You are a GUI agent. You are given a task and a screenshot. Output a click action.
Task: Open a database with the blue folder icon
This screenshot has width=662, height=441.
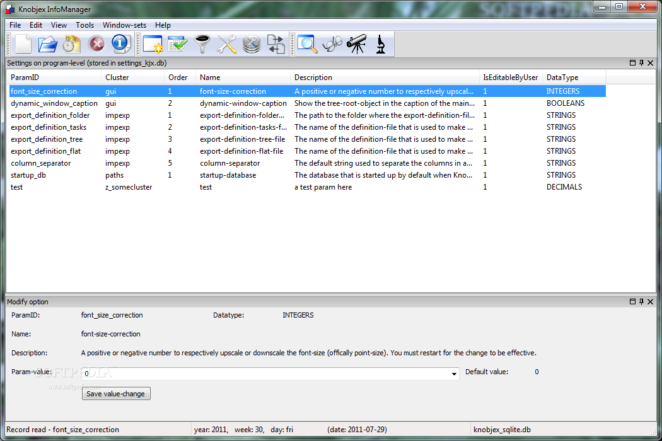click(x=48, y=44)
